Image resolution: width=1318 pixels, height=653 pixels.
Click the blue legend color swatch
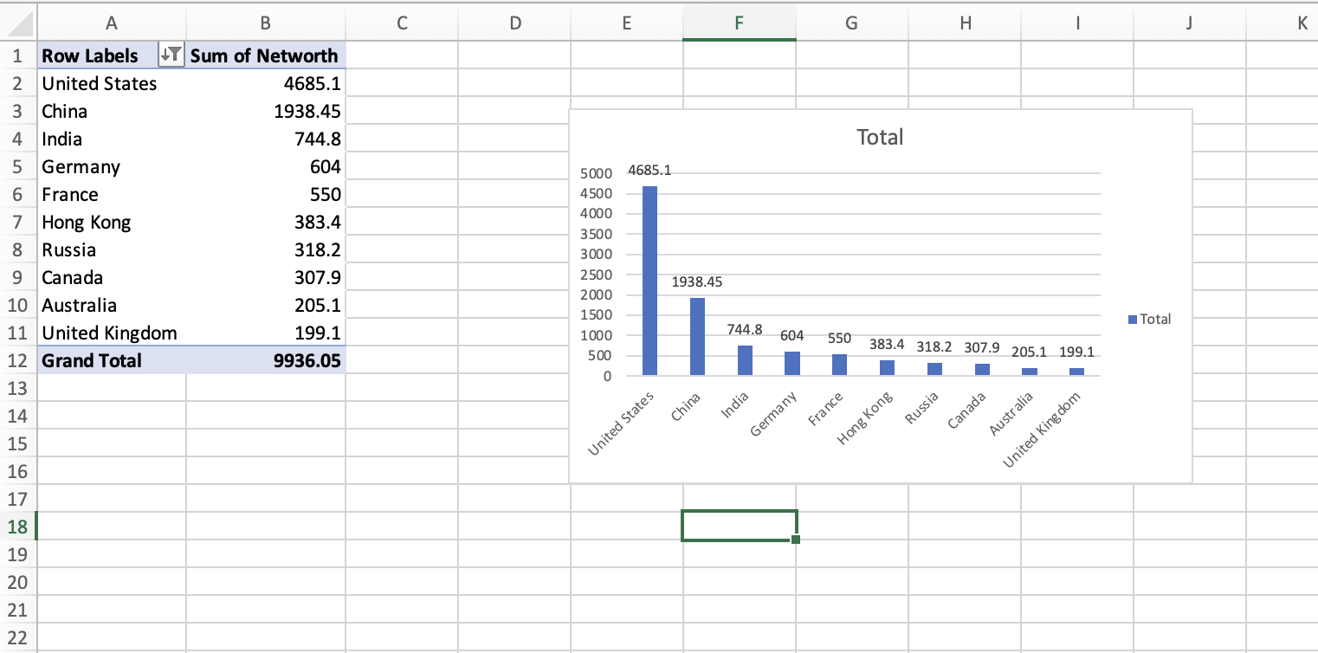[x=1133, y=320]
